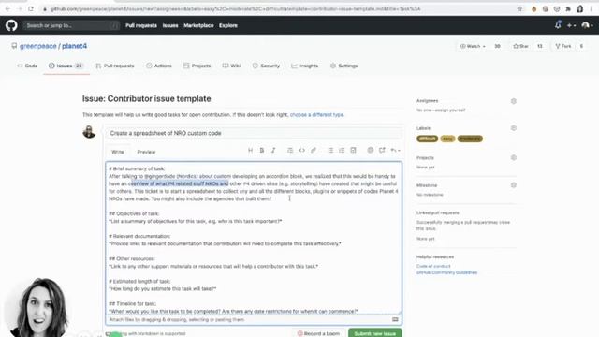599x337 pixels.
Task: Click the browser address bar
Action: tap(278, 8)
